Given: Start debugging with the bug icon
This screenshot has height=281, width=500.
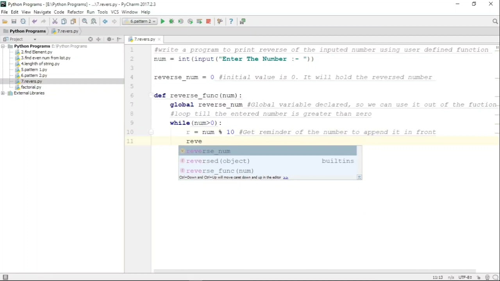Looking at the screenshot, I should [171, 21].
